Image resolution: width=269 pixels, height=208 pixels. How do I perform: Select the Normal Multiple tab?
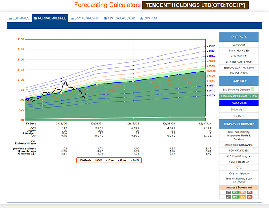(50, 18)
